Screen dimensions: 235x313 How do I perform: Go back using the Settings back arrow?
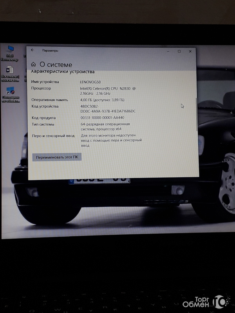click(33, 50)
